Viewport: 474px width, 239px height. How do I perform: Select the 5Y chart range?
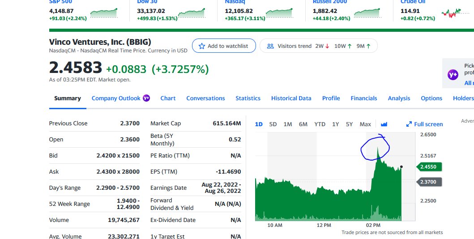click(x=349, y=124)
